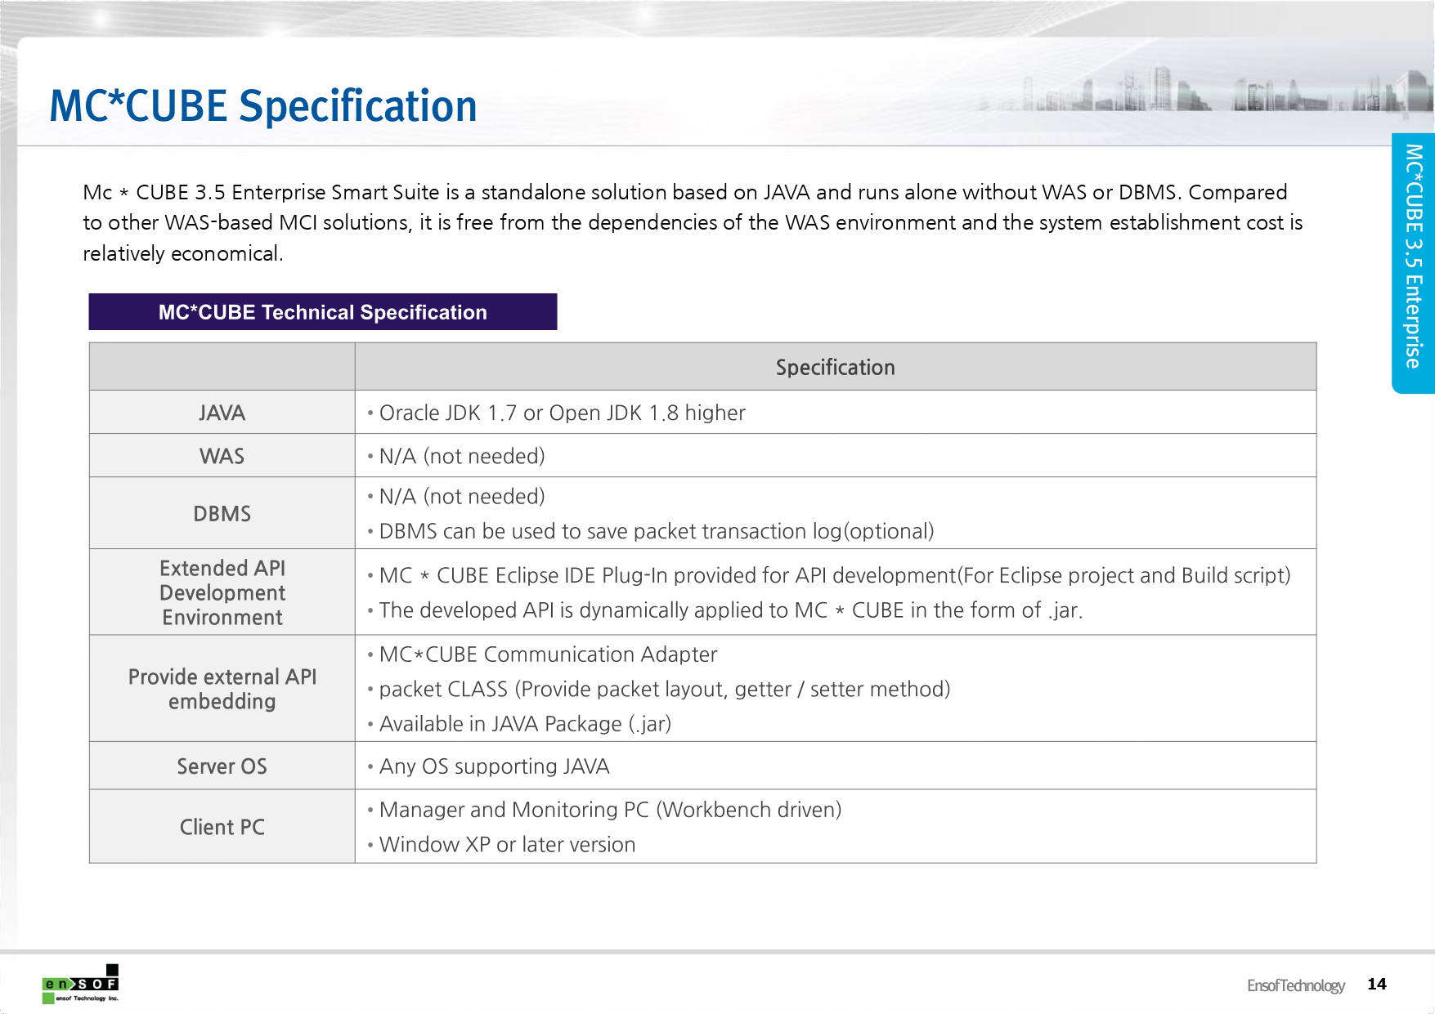The image size is (1435, 1014).
Task: Click the Extended API Development Environment cell
Action: click(222, 592)
